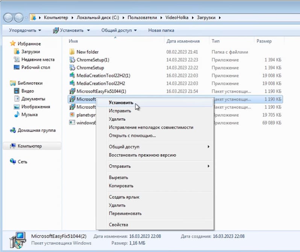Viewport: 300px width, 252px height.
Task: Click the ChromeSetup(1) file icon
Action: 72,60
